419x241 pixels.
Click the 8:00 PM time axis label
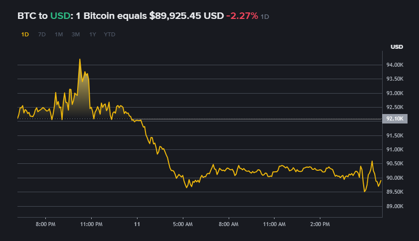[45, 225]
